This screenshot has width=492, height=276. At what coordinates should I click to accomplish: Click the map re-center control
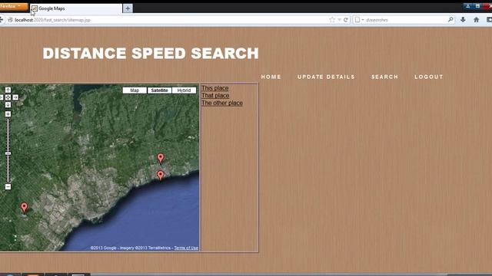pyautogui.click(x=8, y=97)
